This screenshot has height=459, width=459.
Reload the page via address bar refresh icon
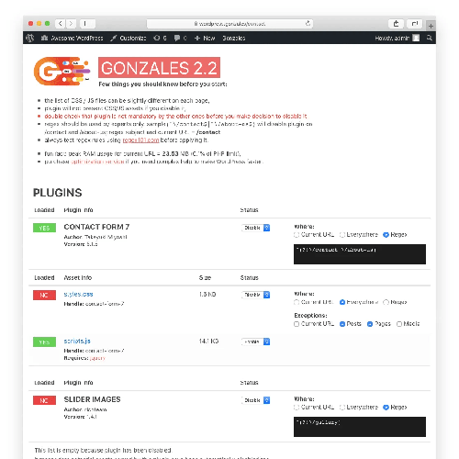click(308, 23)
